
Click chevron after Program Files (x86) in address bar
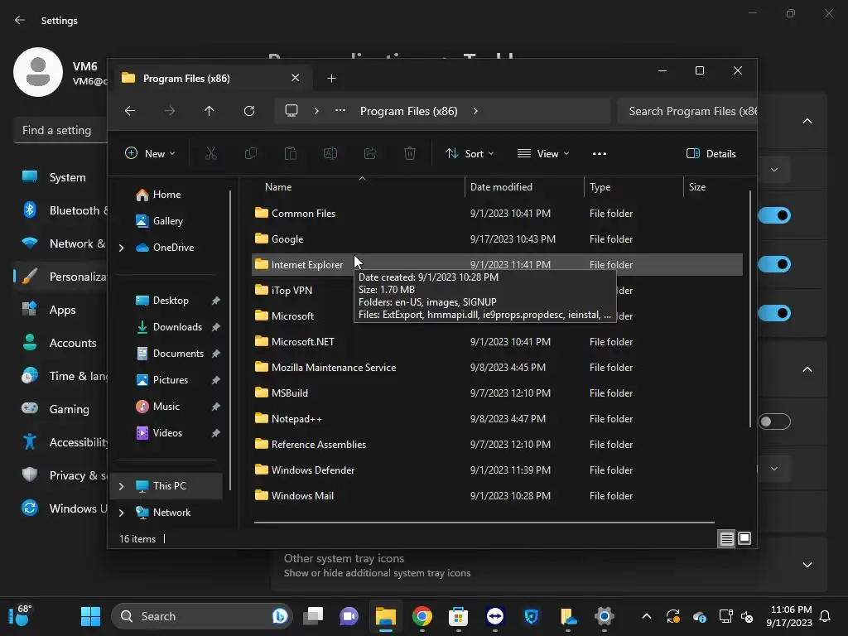[475, 111]
